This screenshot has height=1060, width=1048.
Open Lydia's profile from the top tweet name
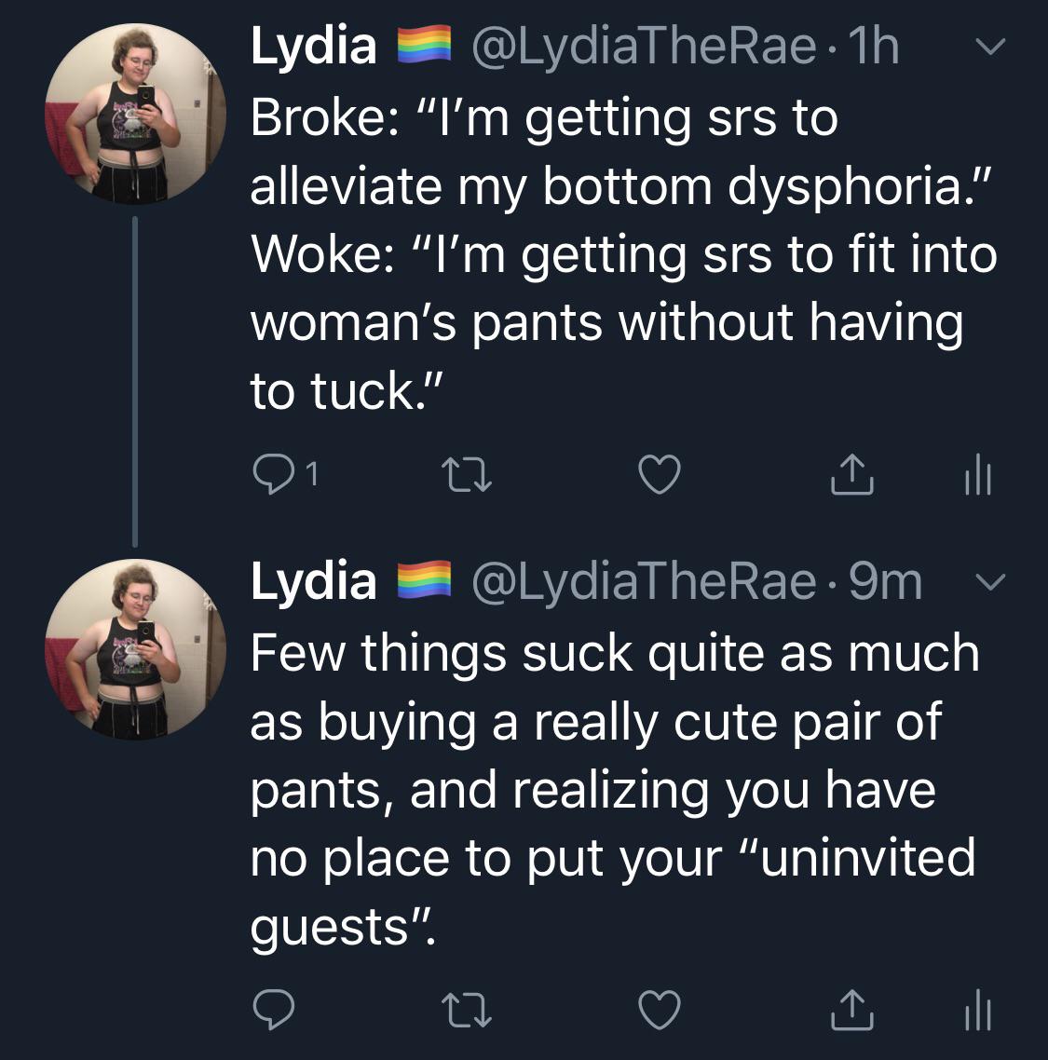click(312, 48)
